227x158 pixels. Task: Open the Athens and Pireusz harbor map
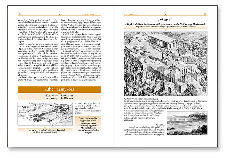coord(45,114)
